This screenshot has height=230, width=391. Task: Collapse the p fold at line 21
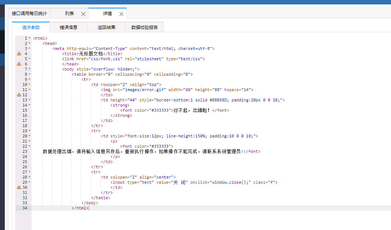29,141
